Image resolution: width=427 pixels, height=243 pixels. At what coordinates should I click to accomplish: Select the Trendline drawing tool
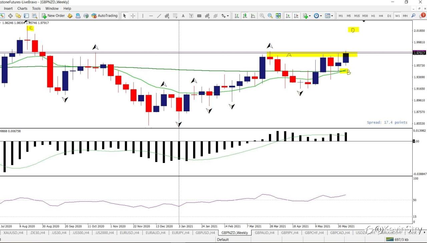click(x=159, y=16)
